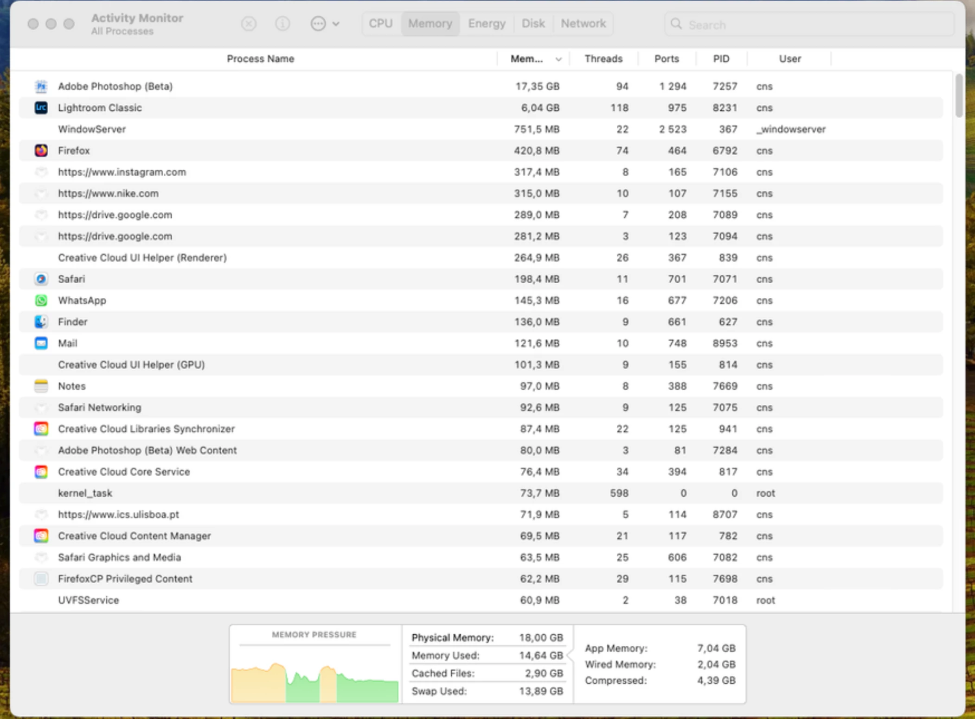
Task: Click the Creative Cloud Core Service icon
Action: pos(41,472)
